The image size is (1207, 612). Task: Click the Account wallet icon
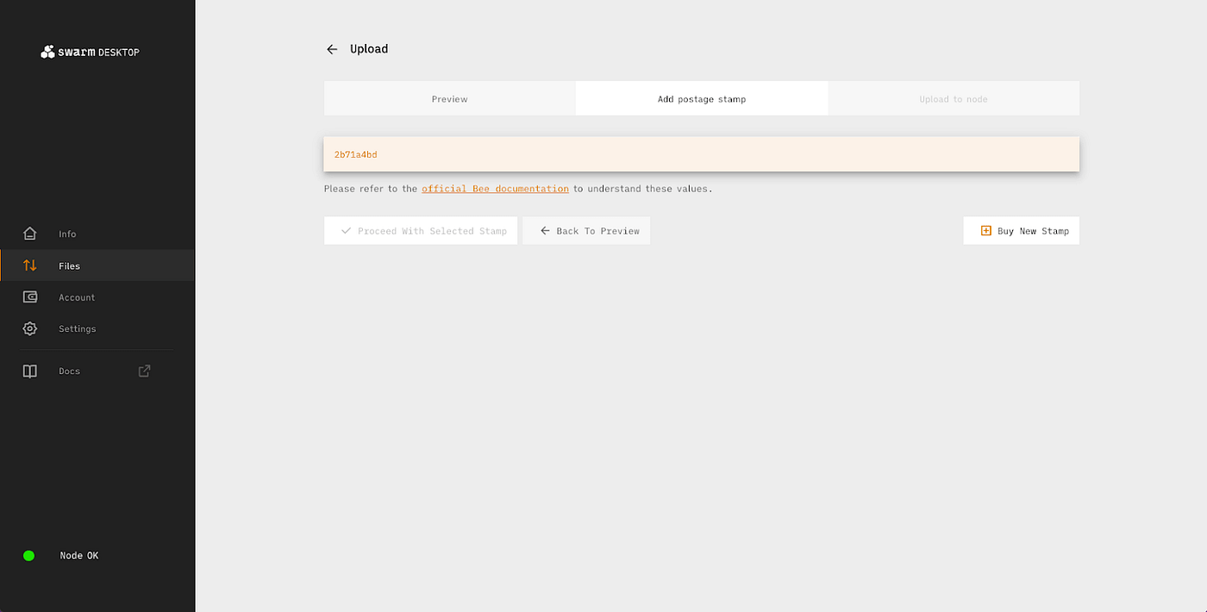30,297
